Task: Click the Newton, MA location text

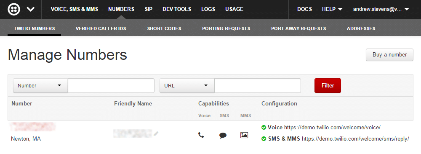Action: click(x=26, y=139)
